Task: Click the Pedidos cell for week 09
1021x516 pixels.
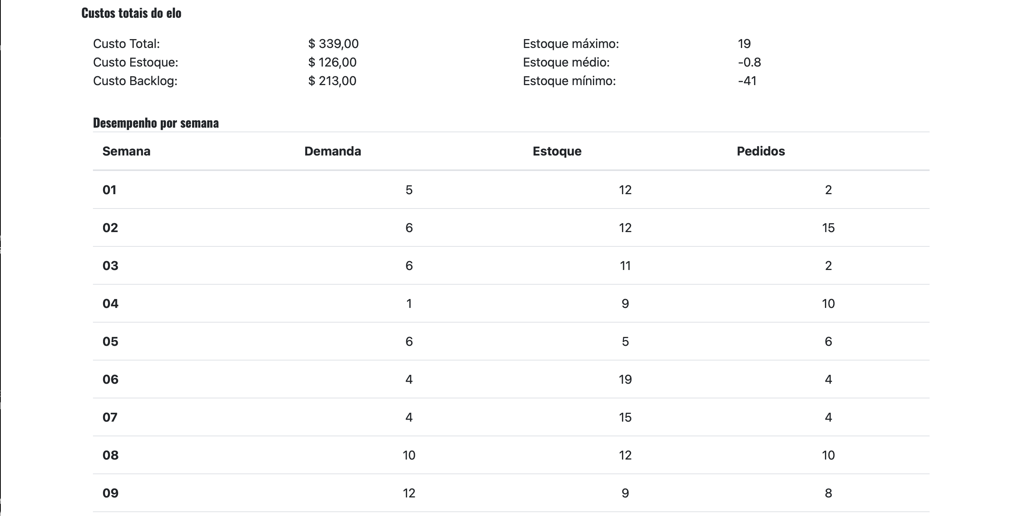Action: 828,493
